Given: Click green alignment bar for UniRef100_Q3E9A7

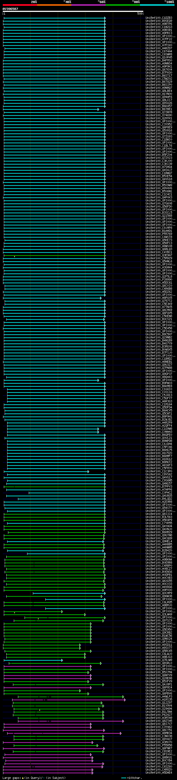Looking at the screenshot, I should 54,256.
